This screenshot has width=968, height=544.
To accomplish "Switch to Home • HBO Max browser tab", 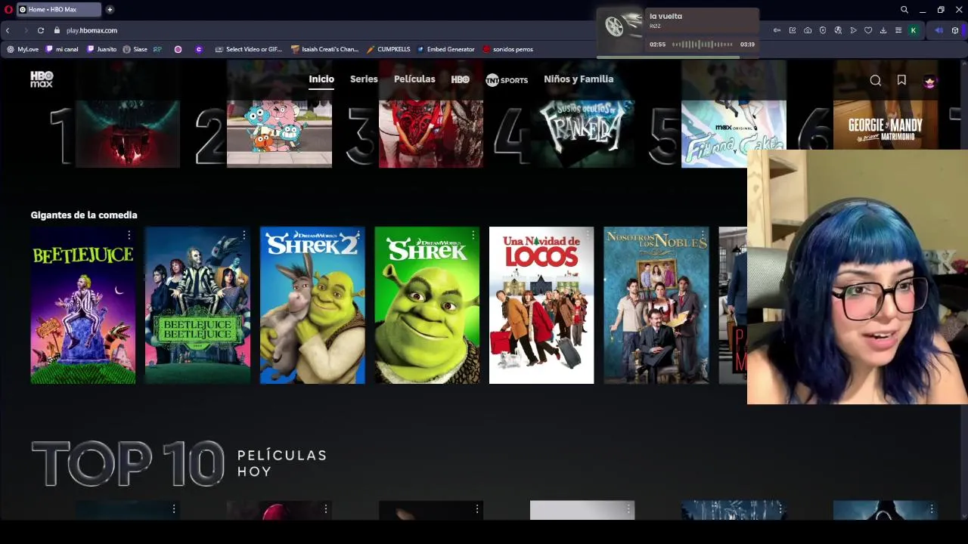I will [x=58, y=10].
